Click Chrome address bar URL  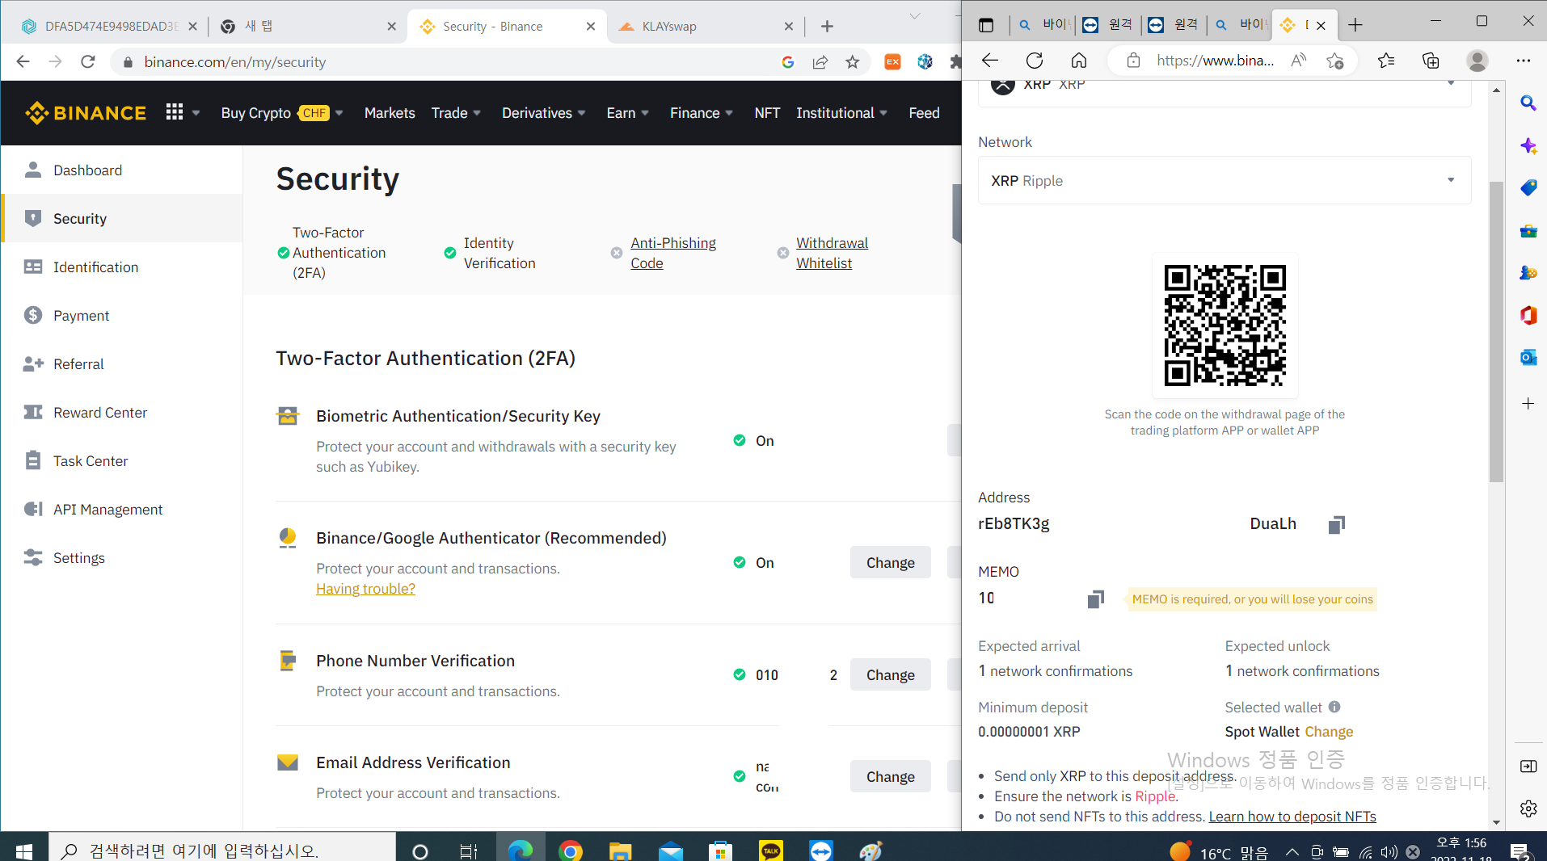235,62
